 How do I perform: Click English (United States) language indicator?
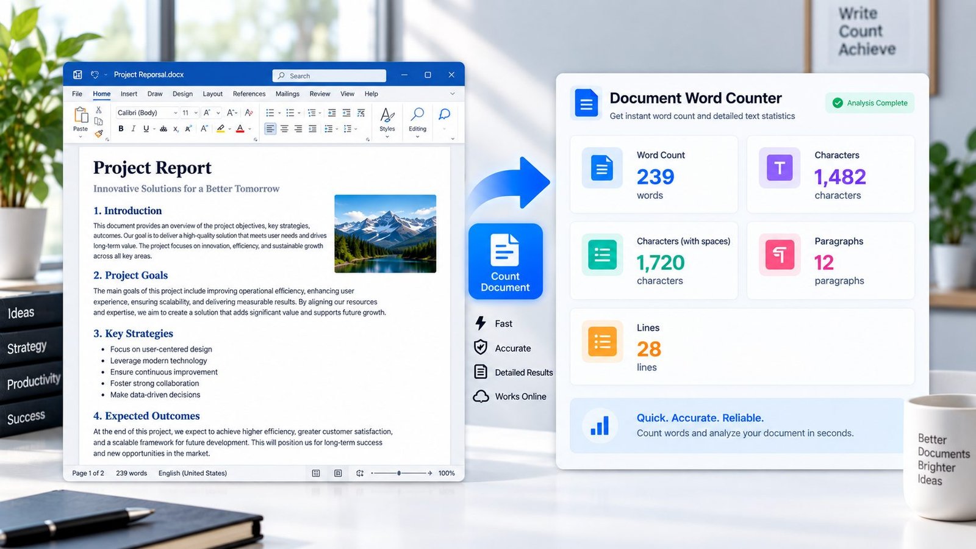point(193,473)
